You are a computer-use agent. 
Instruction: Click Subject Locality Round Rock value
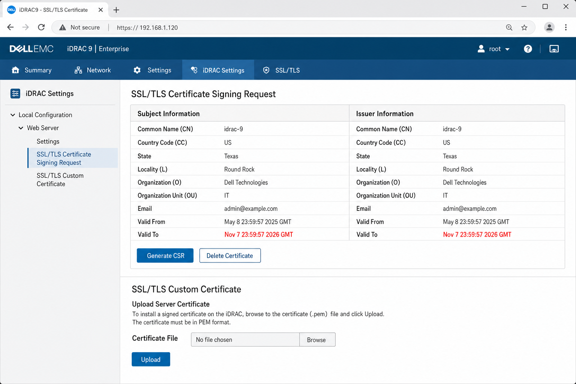click(239, 169)
